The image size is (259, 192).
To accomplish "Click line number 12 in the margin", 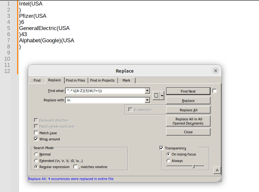I will (7, 71).
